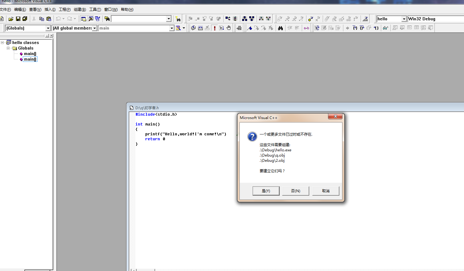The height and width of the screenshot is (271, 464).
Task: Click the .exe toolbar icon
Action: pos(365,19)
